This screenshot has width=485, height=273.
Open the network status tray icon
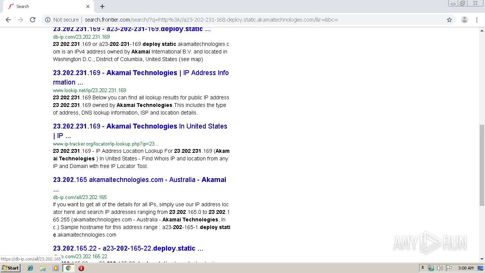(x=431, y=268)
